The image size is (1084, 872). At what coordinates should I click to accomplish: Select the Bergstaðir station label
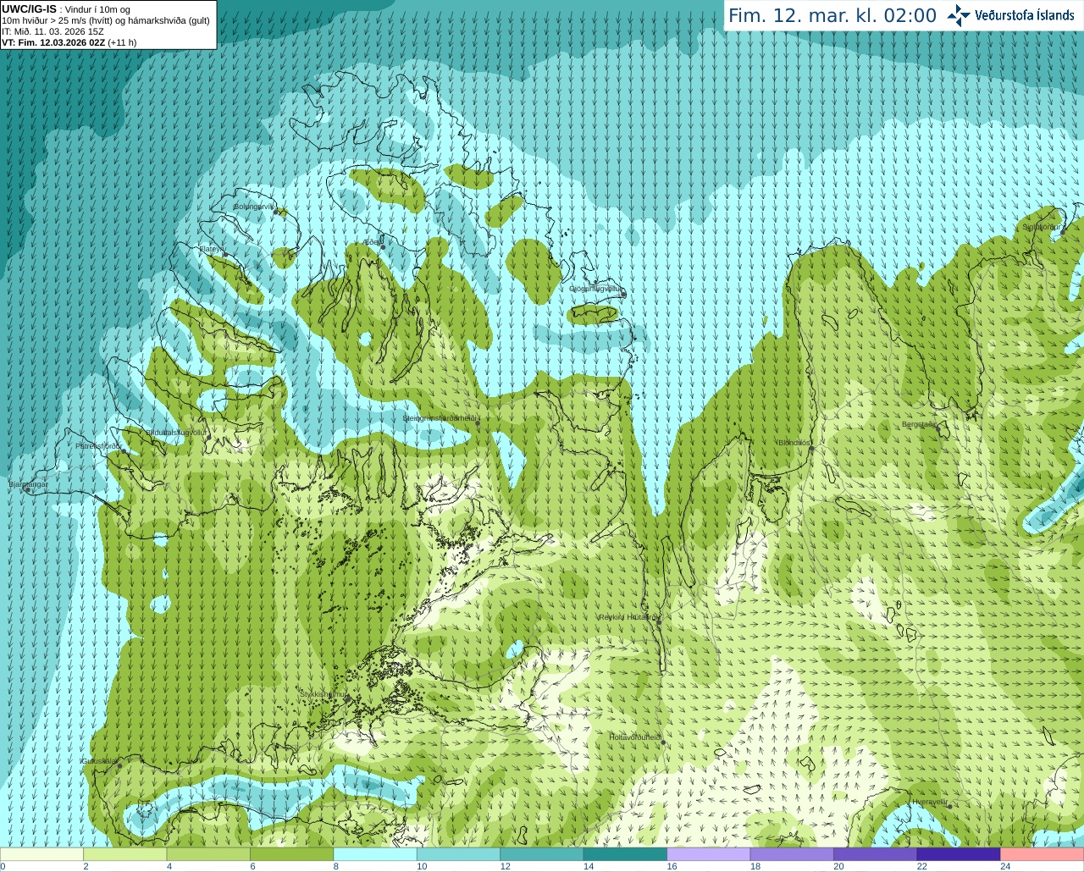(x=919, y=424)
